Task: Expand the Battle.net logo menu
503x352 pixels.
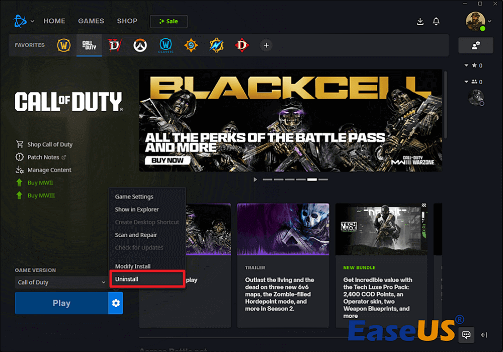Action: pyautogui.click(x=22, y=21)
